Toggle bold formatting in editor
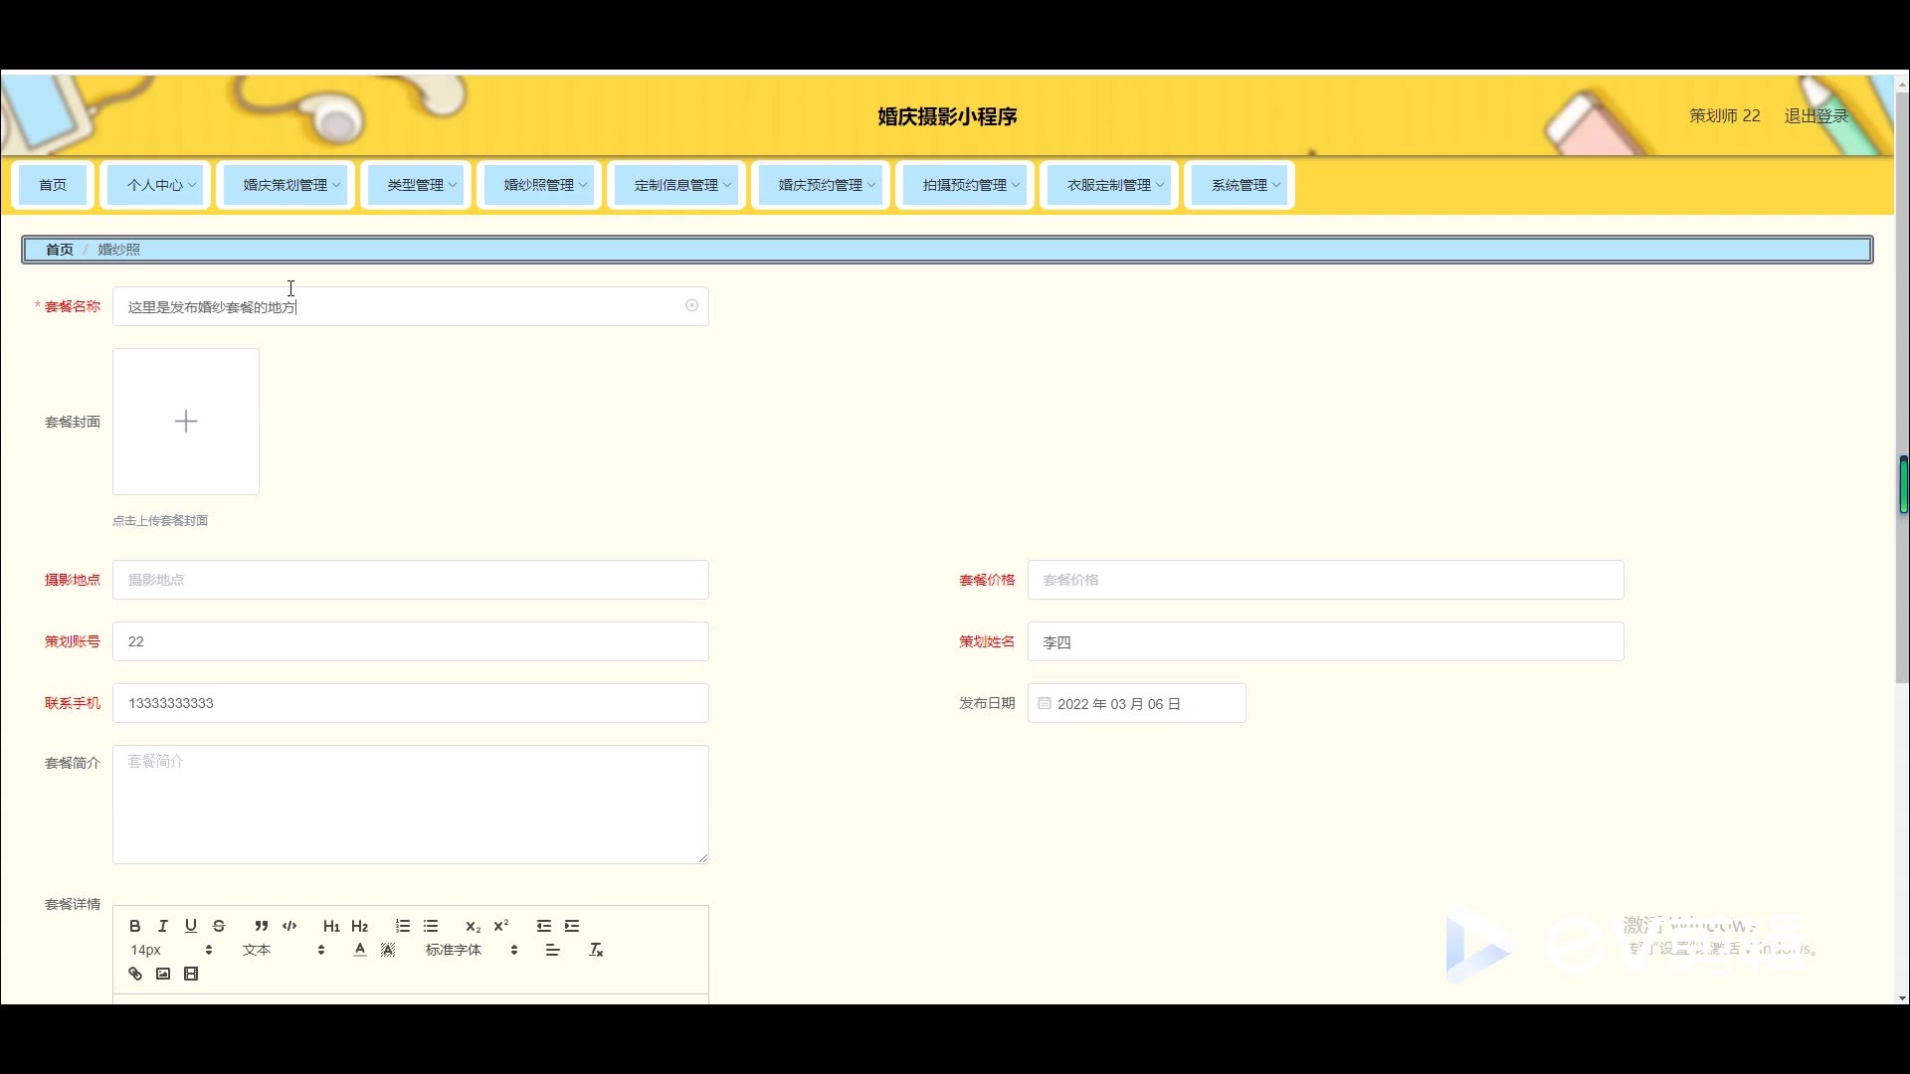The height and width of the screenshot is (1074, 1910). coord(135,926)
